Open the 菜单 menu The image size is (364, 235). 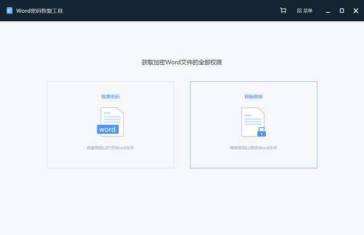pyautogui.click(x=305, y=11)
